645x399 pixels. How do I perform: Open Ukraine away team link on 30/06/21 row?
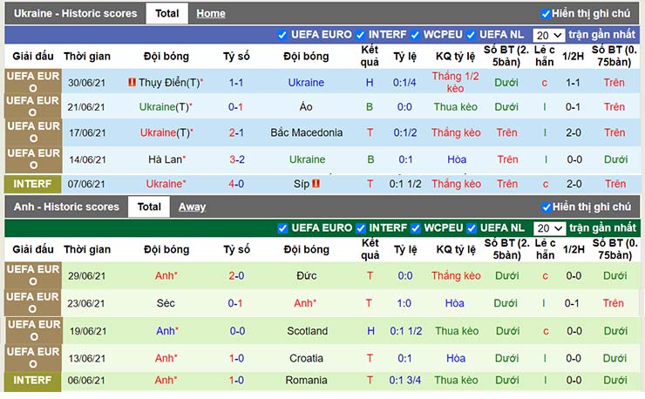[306, 83]
